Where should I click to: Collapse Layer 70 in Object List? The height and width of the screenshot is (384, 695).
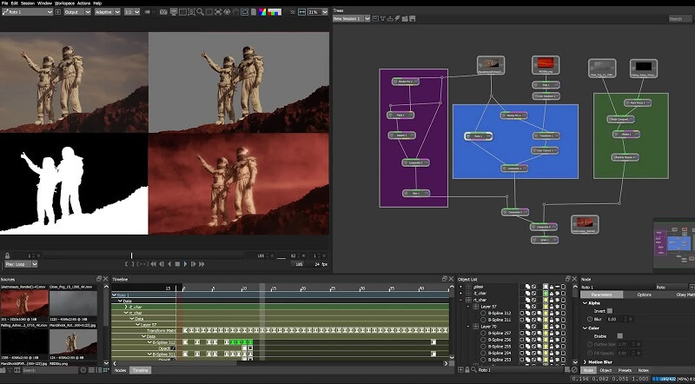click(x=468, y=327)
